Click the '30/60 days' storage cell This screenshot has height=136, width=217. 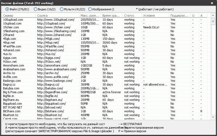[x=110, y=43]
